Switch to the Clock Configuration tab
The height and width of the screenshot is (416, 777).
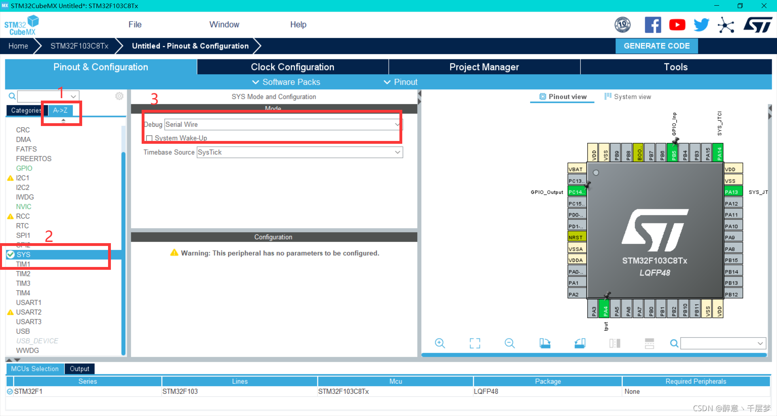(x=293, y=67)
